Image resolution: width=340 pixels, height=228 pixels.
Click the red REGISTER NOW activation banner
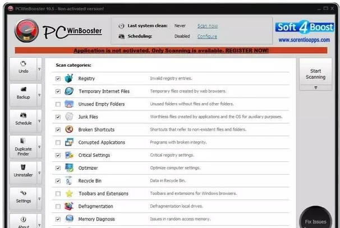tap(171, 50)
